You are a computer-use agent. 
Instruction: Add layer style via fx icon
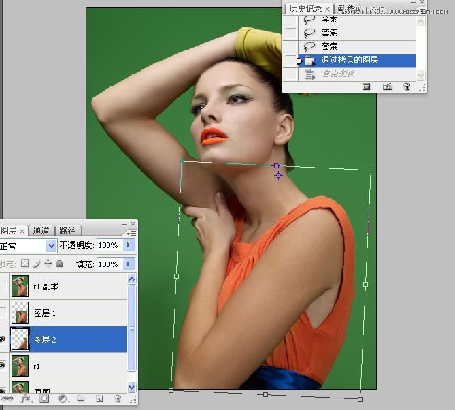click(26, 398)
